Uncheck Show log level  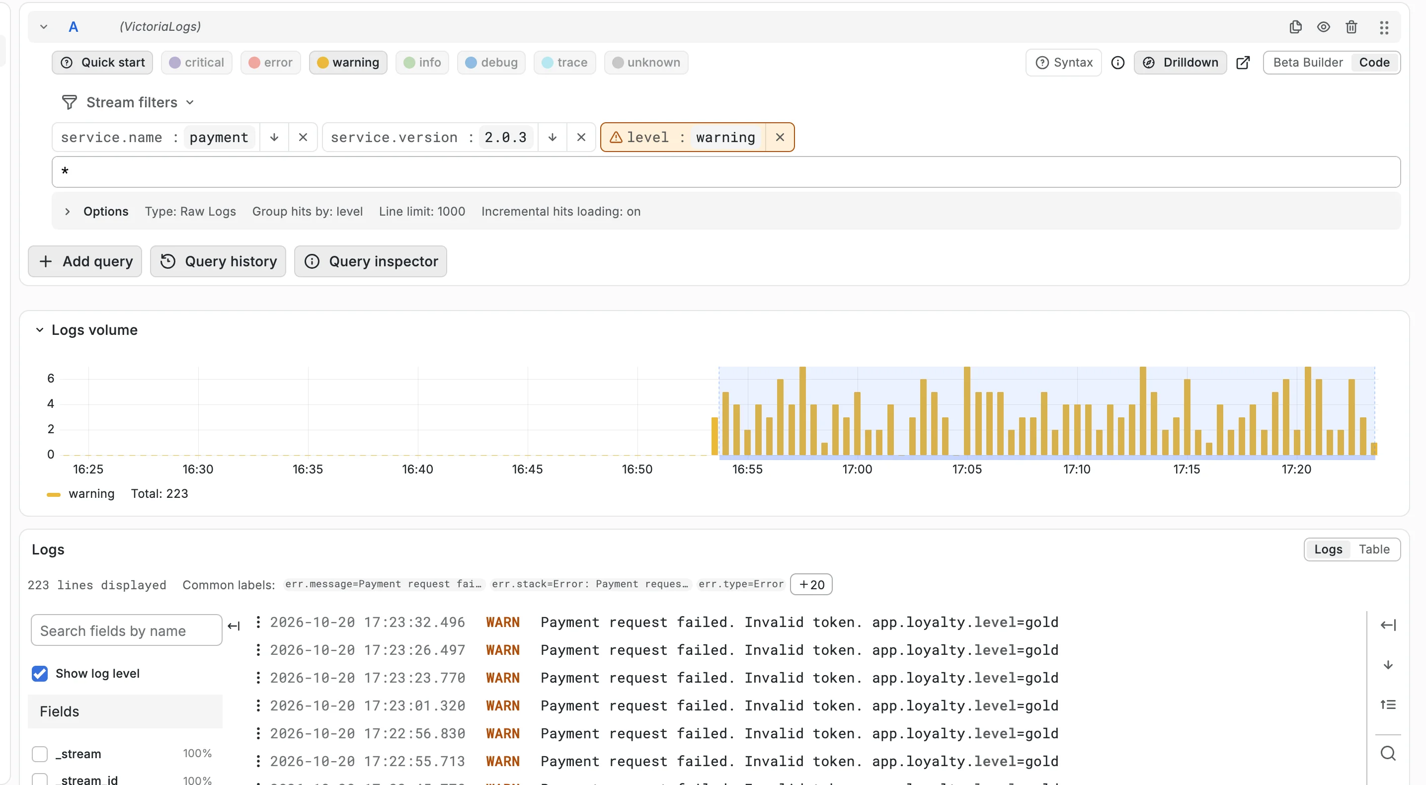(40, 674)
